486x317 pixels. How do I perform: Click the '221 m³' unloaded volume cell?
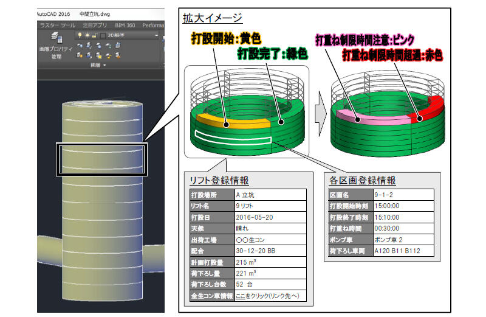pyautogui.click(x=270, y=273)
